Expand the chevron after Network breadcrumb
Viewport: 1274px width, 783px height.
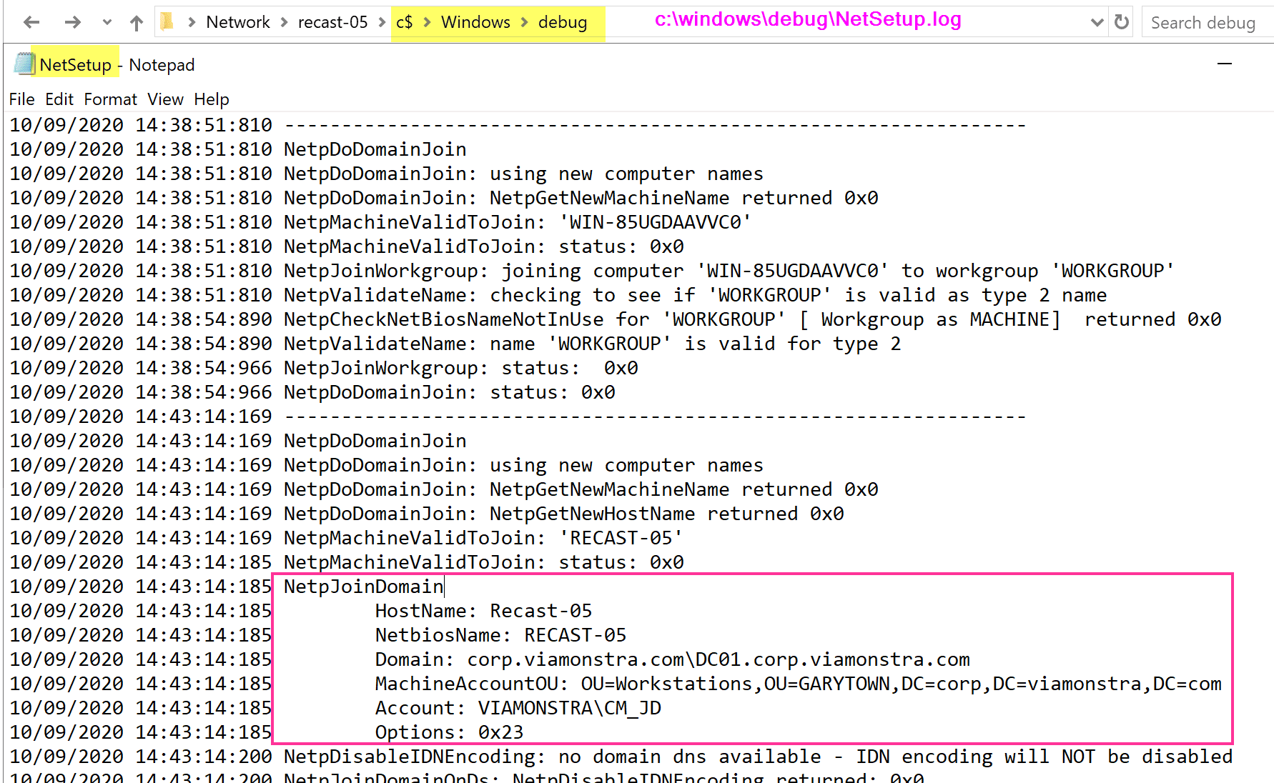(284, 22)
